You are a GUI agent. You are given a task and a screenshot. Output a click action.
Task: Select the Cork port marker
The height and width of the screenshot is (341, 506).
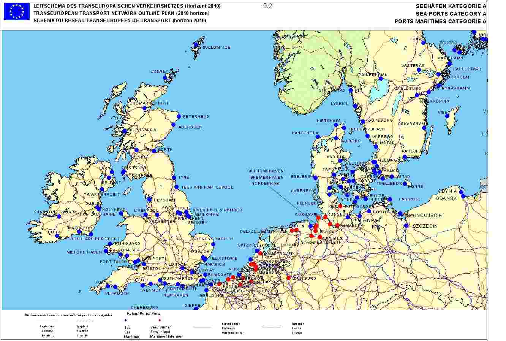[x=57, y=236]
